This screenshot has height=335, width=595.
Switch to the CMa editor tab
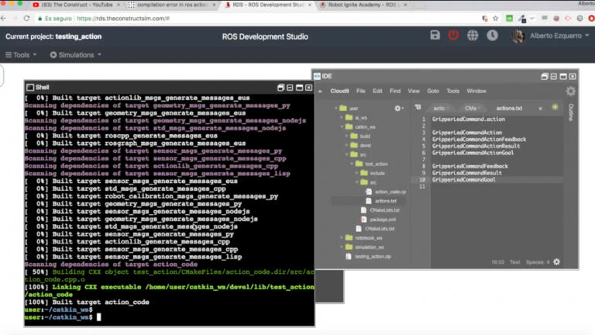[x=470, y=109]
